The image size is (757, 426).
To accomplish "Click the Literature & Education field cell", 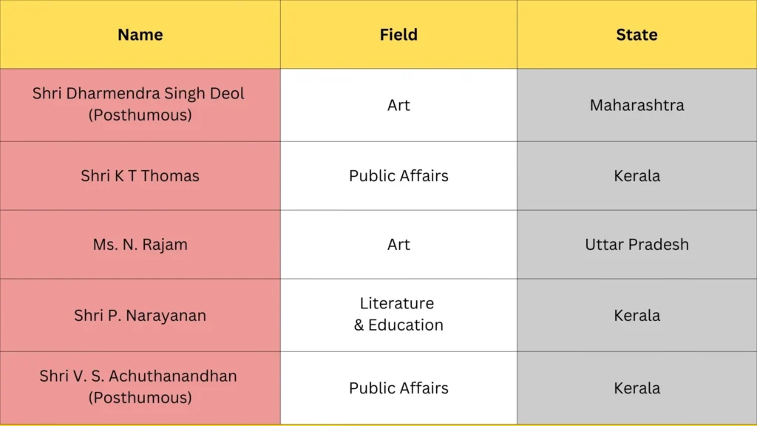I will coord(398,314).
